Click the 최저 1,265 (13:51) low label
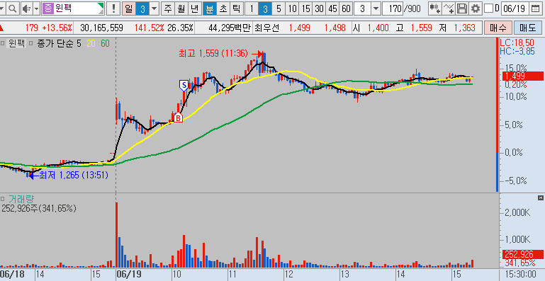Screen dimensions: 545x281 [74, 176]
